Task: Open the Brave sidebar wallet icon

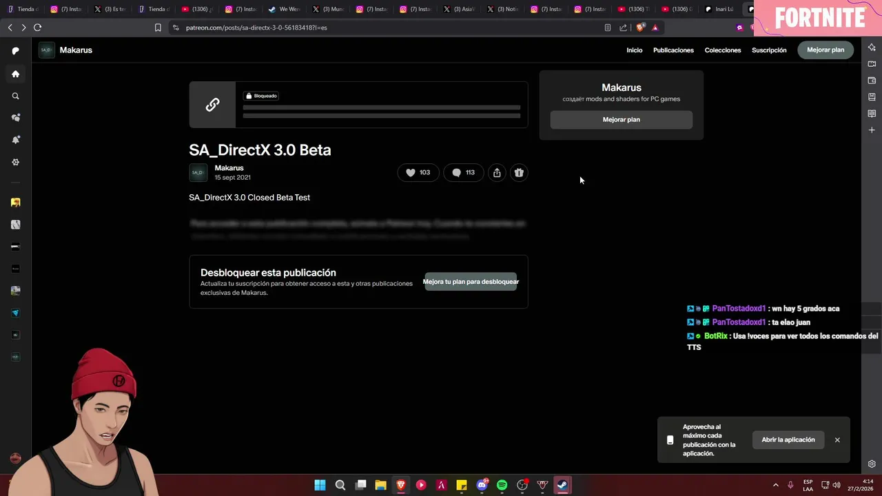Action: [872, 81]
